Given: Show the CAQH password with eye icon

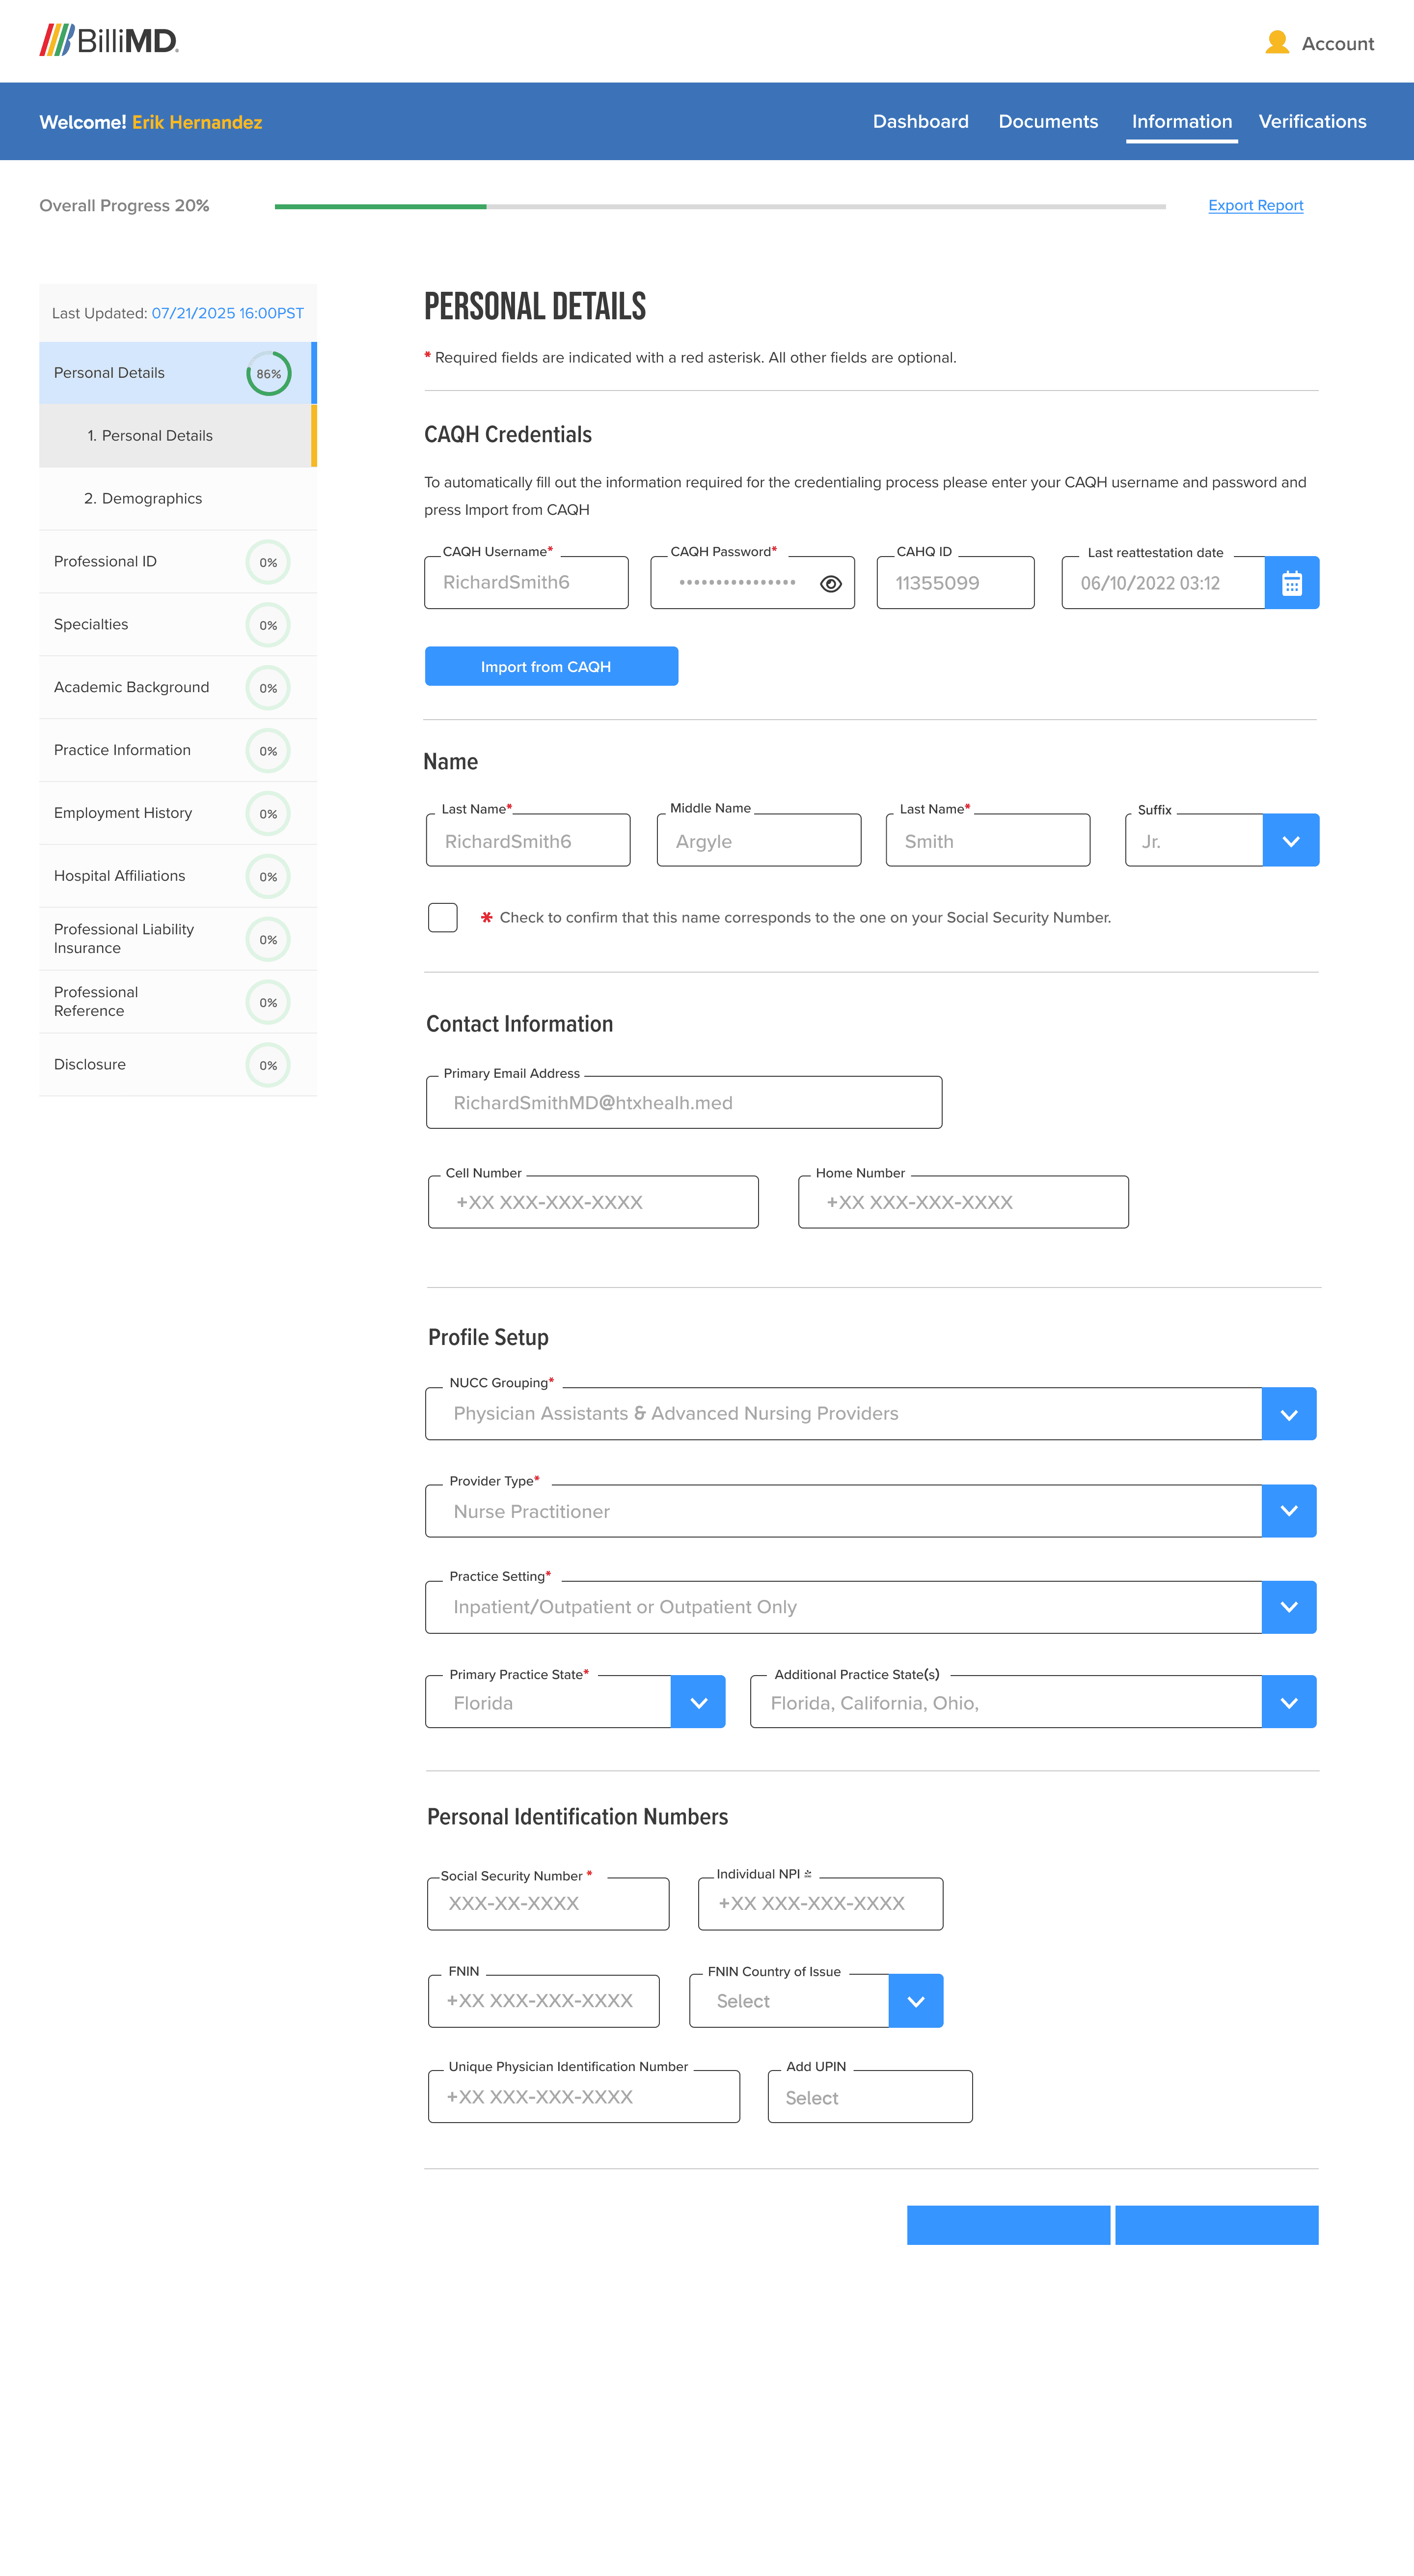Looking at the screenshot, I should (830, 584).
